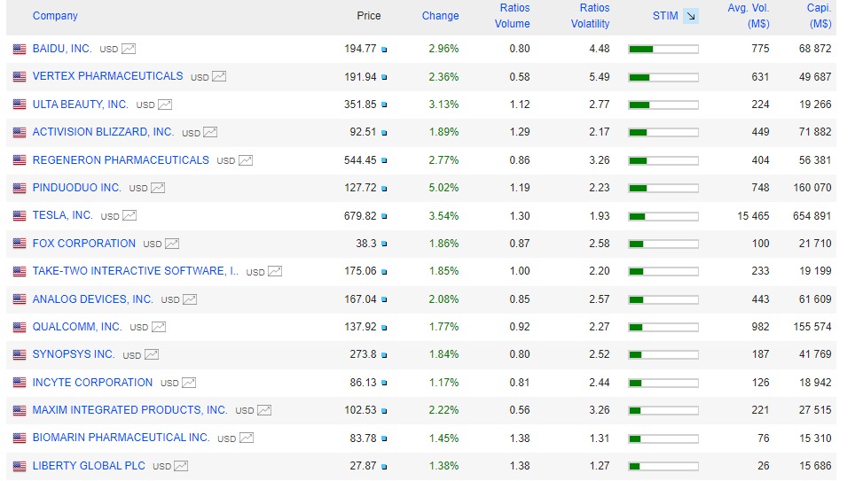This screenshot has height=481, width=855.
Task: Click chart icon beside BIOMARIN PHARMACEUTICAL INC.
Action: pyautogui.click(x=247, y=438)
